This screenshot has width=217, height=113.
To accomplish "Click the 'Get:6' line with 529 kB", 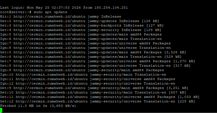I will (x=91, y=57).
